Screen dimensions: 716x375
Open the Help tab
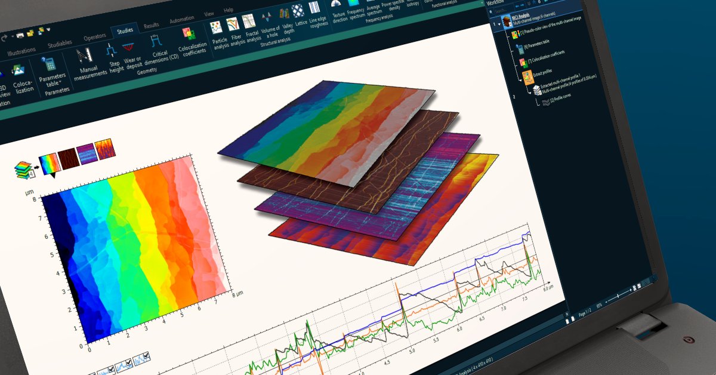[x=228, y=10]
